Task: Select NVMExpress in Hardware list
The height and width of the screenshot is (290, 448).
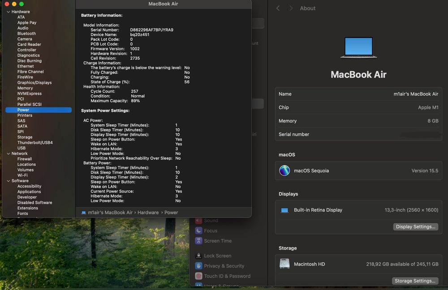Action: pyautogui.click(x=30, y=94)
